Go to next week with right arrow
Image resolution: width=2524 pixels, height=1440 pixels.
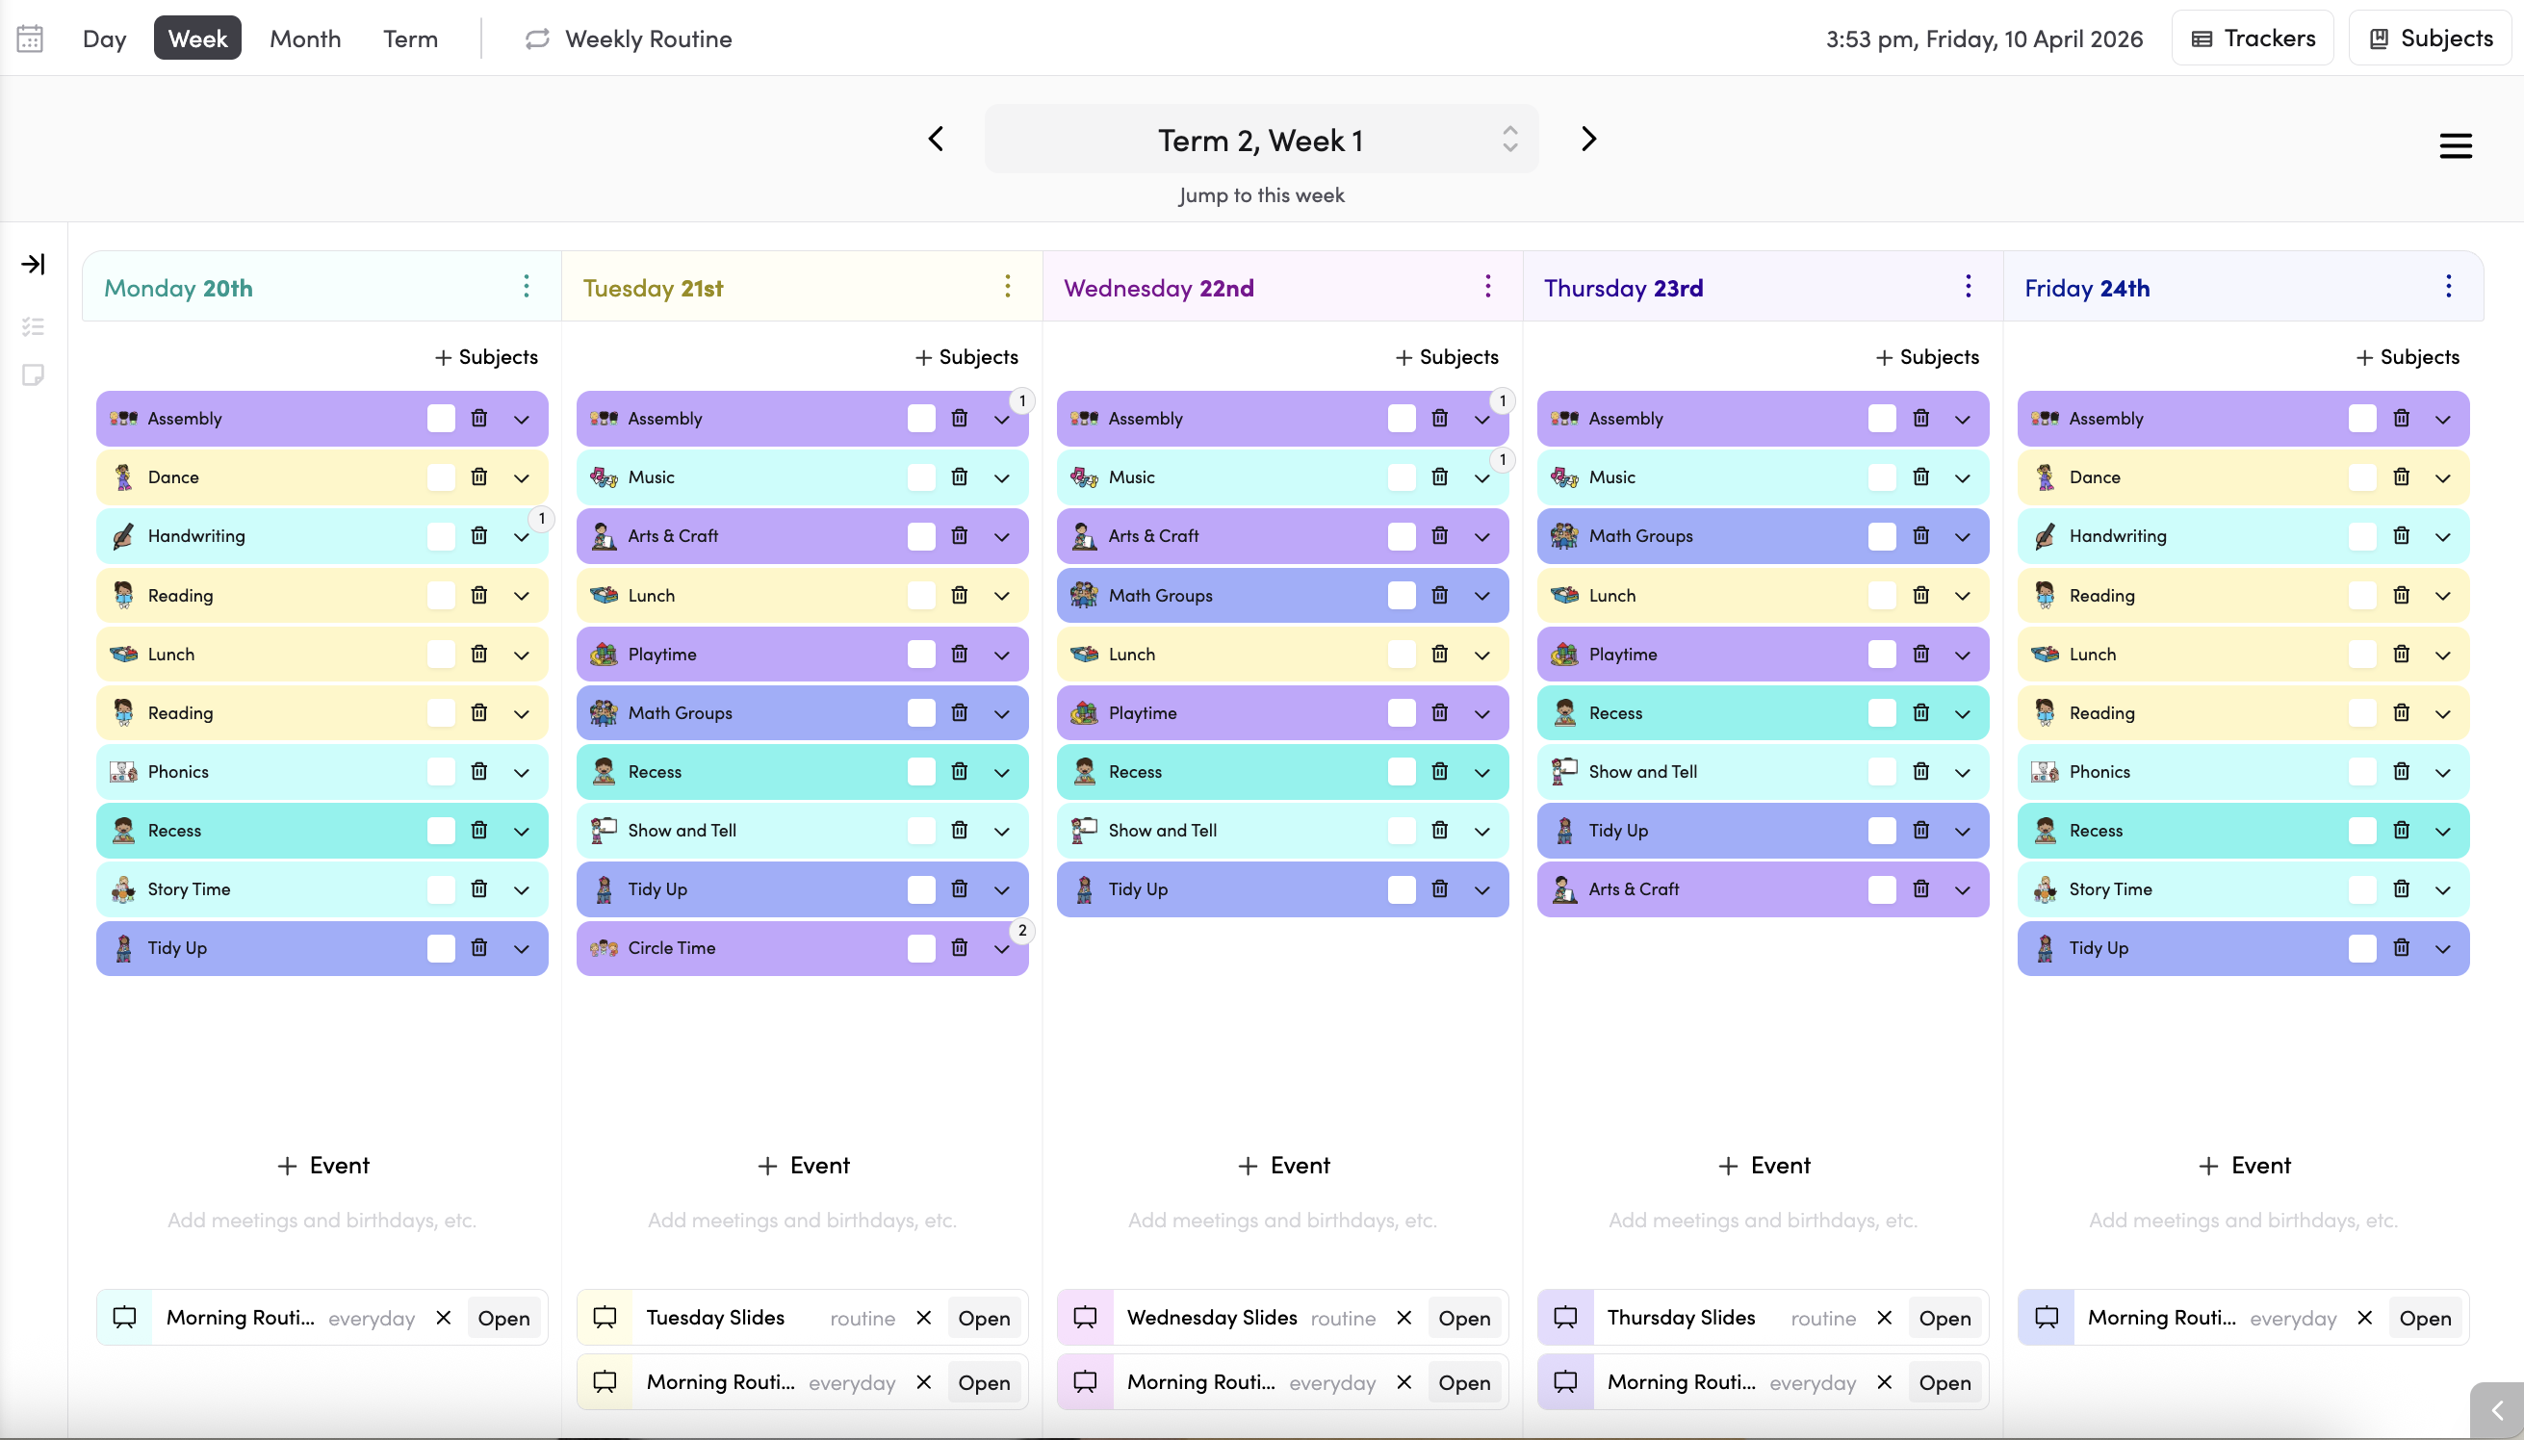pyautogui.click(x=1588, y=140)
